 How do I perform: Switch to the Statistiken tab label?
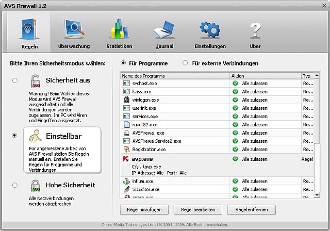click(x=119, y=46)
